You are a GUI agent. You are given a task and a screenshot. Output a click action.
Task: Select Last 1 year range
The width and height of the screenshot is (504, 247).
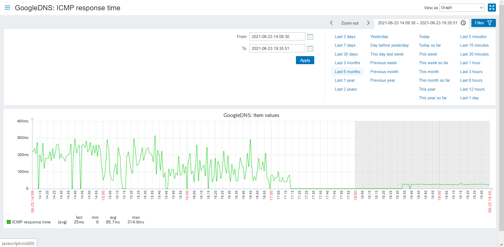tap(345, 80)
